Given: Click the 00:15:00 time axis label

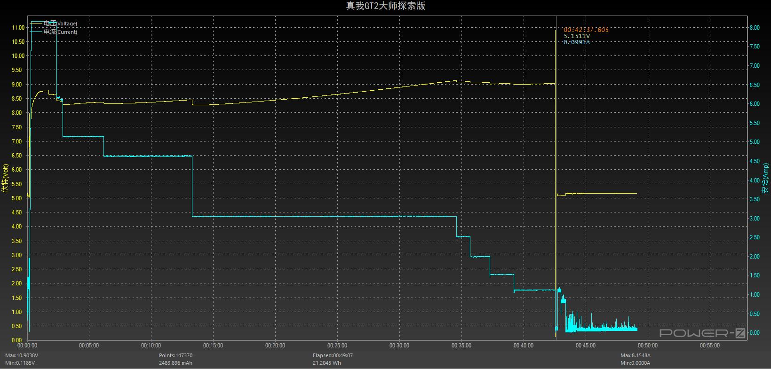Looking at the screenshot, I should pos(213,345).
